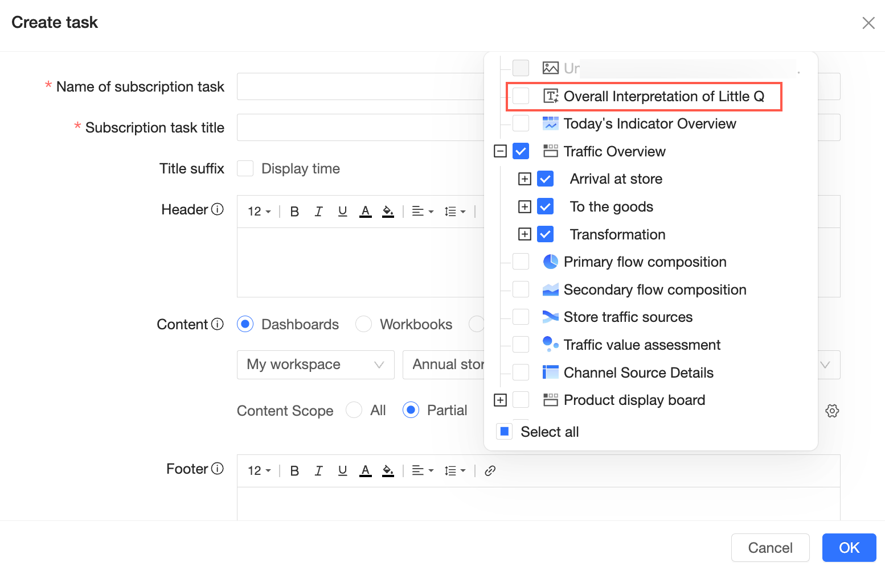885x563 pixels.
Task: Uncheck the Transformation checkbox
Action: [x=546, y=234]
